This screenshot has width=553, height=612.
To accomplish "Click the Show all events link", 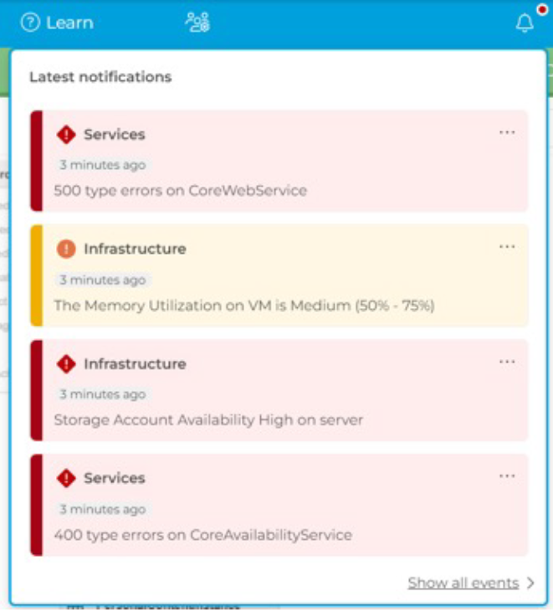I will pyautogui.click(x=463, y=583).
